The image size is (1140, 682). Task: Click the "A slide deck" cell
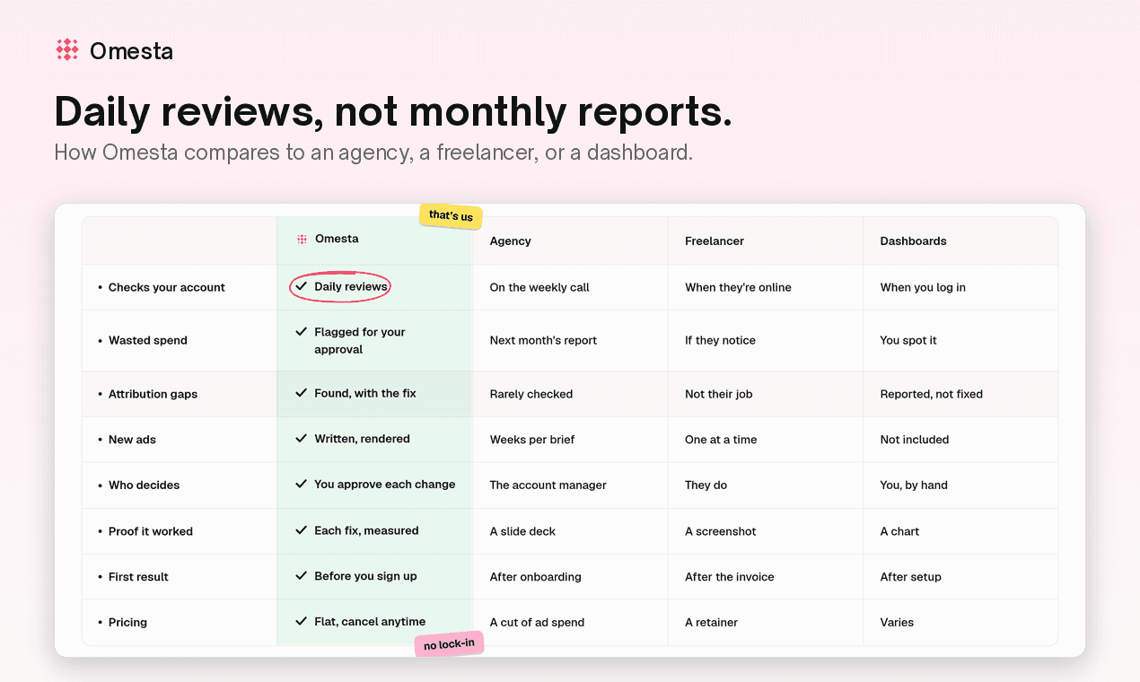[522, 531]
